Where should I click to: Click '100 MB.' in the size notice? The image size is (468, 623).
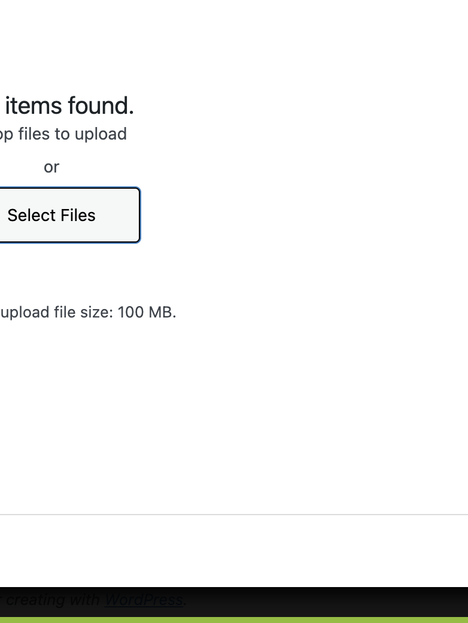point(147,312)
